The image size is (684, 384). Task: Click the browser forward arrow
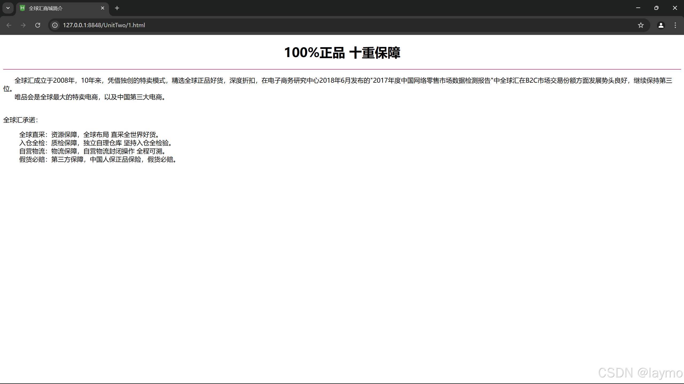[x=23, y=25]
